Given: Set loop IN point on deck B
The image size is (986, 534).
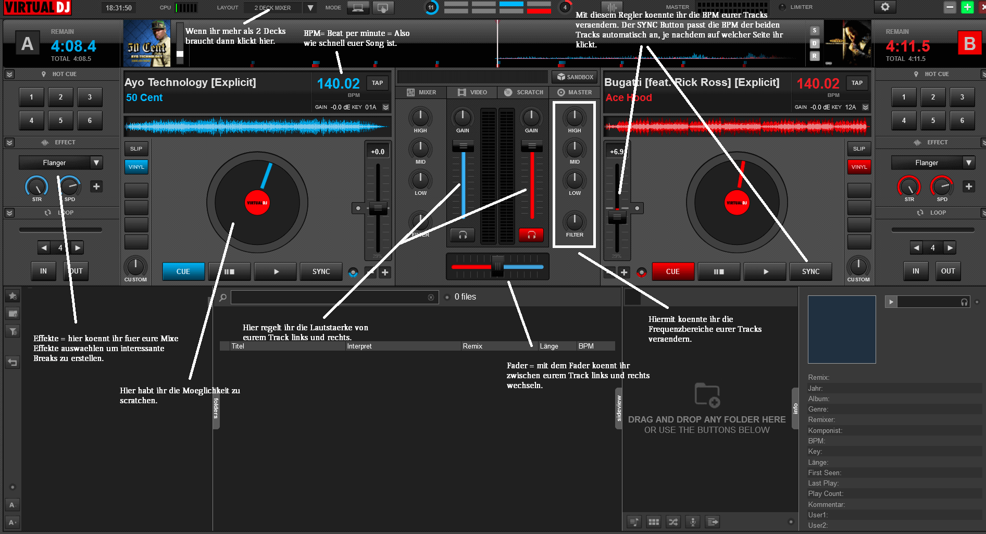Looking at the screenshot, I should point(915,271).
